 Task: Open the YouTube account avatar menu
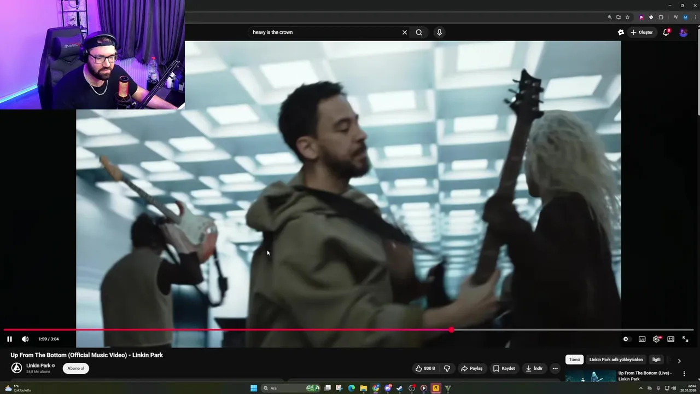(x=684, y=32)
